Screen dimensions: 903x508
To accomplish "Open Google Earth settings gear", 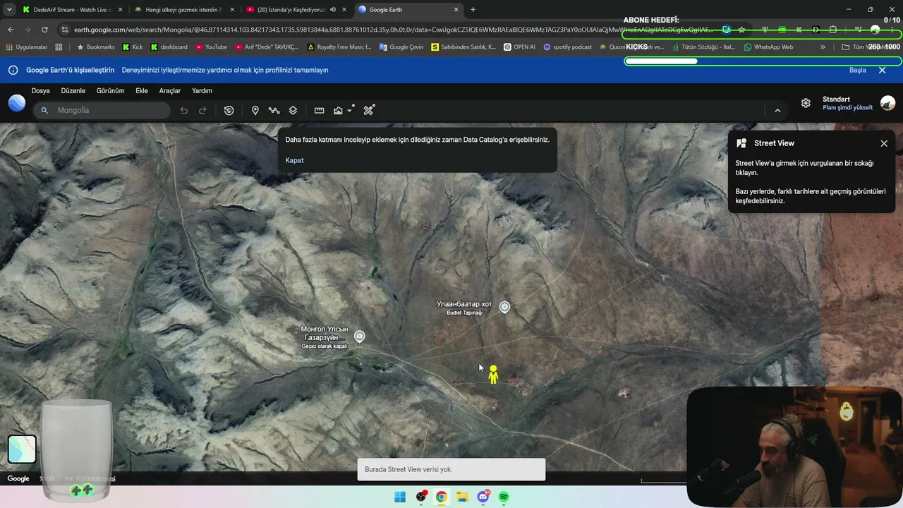I will (806, 103).
